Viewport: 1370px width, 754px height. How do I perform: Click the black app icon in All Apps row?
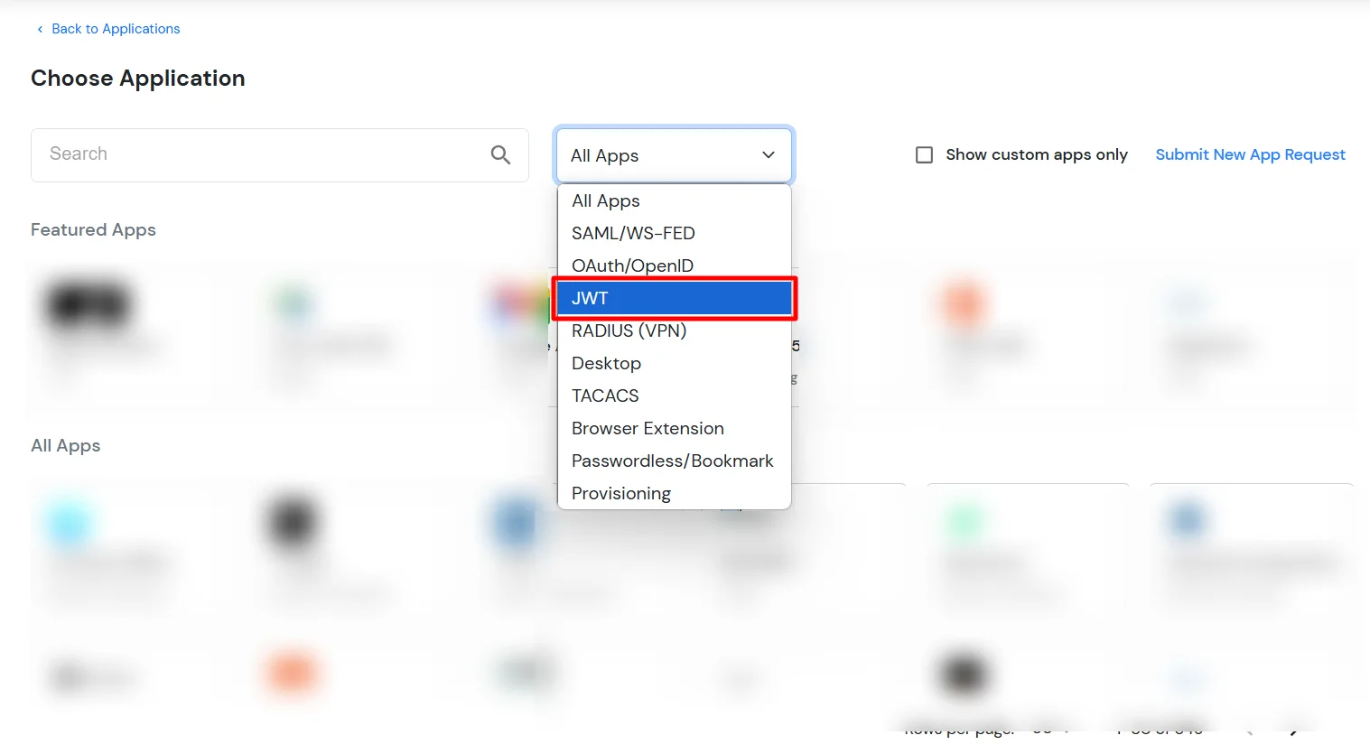(x=291, y=522)
